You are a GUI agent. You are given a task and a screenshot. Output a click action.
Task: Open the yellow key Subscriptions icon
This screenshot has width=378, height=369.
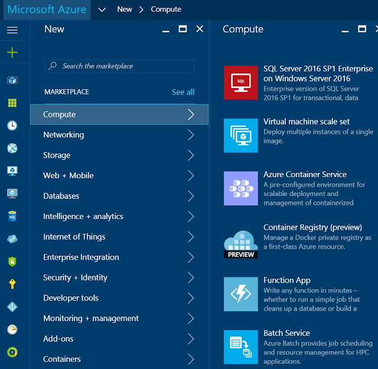coord(12,284)
